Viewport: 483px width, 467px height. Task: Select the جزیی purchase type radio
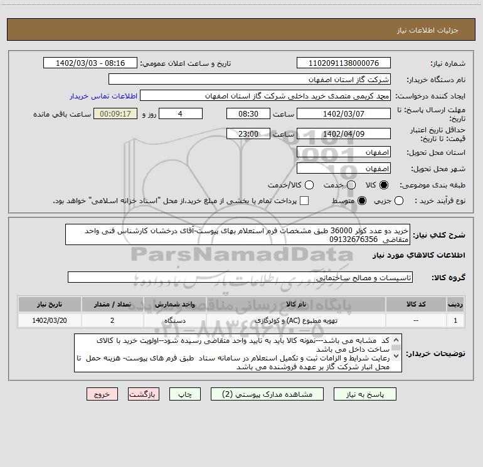click(399, 201)
